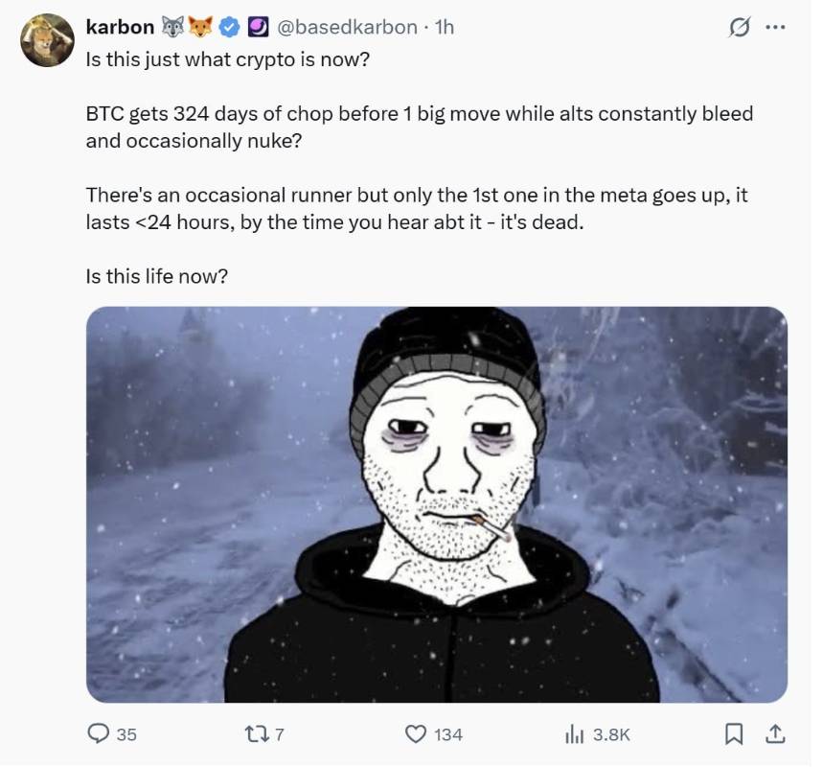The width and height of the screenshot is (823, 767).
Task: Open the view analytics bar chart icon
Action: click(x=573, y=733)
